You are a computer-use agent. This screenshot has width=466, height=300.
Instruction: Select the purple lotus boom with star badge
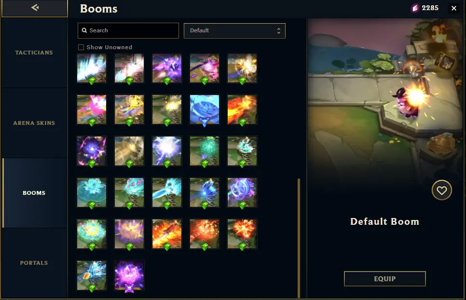click(x=129, y=275)
